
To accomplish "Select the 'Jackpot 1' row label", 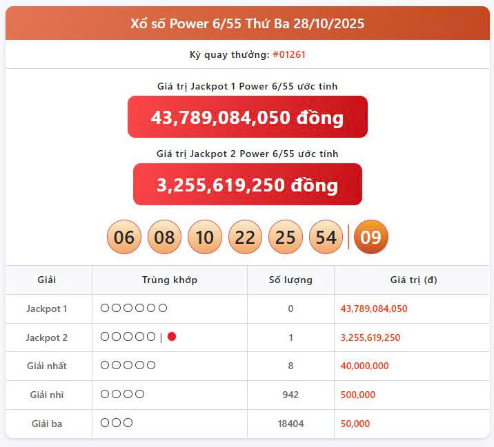I will [47, 309].
